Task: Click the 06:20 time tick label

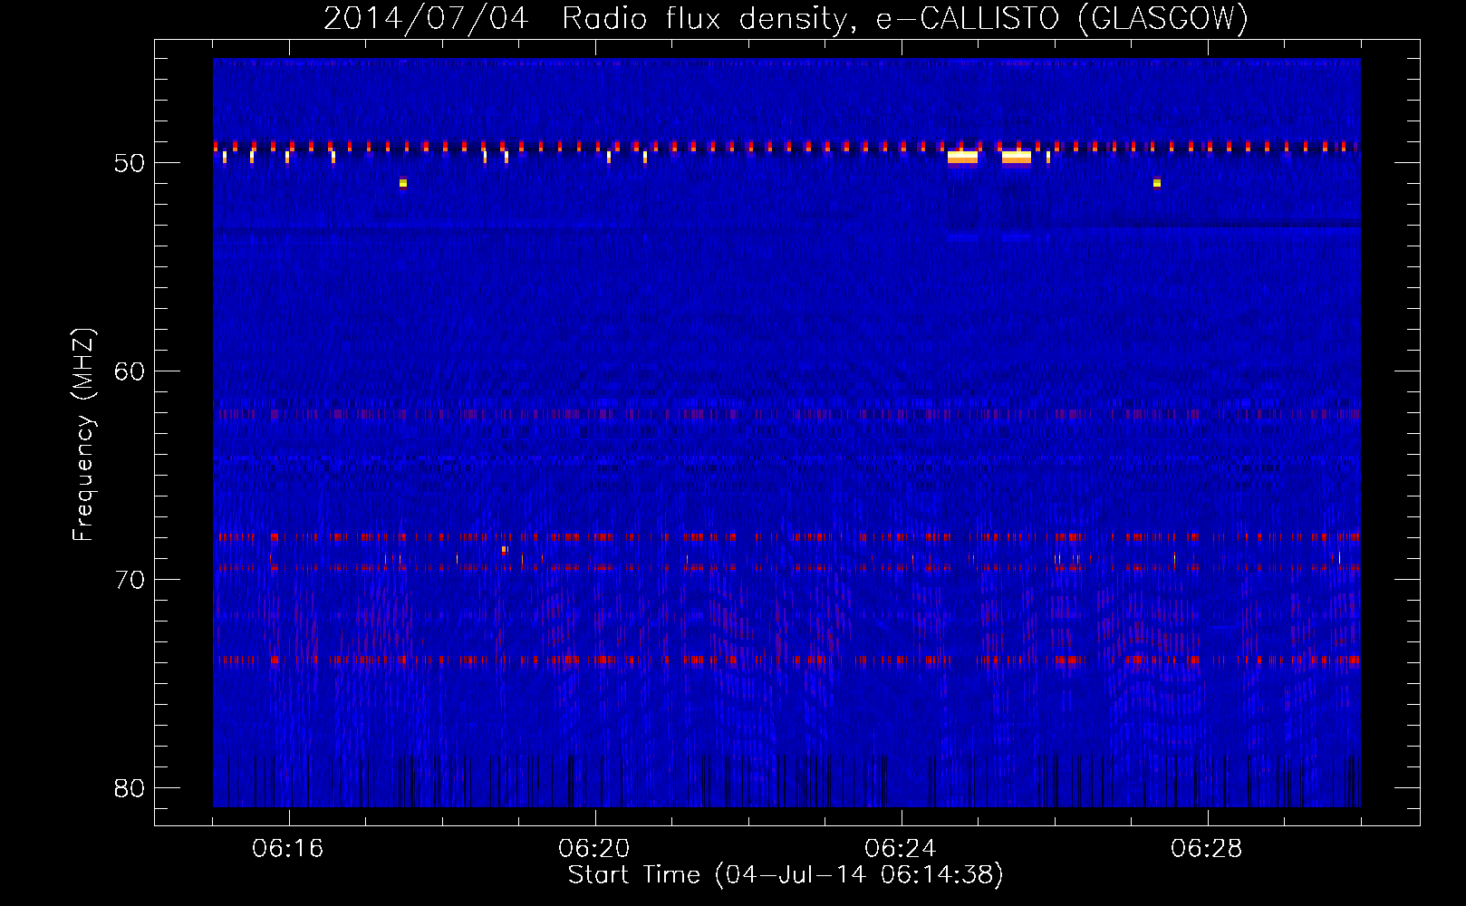Action: 594,848
